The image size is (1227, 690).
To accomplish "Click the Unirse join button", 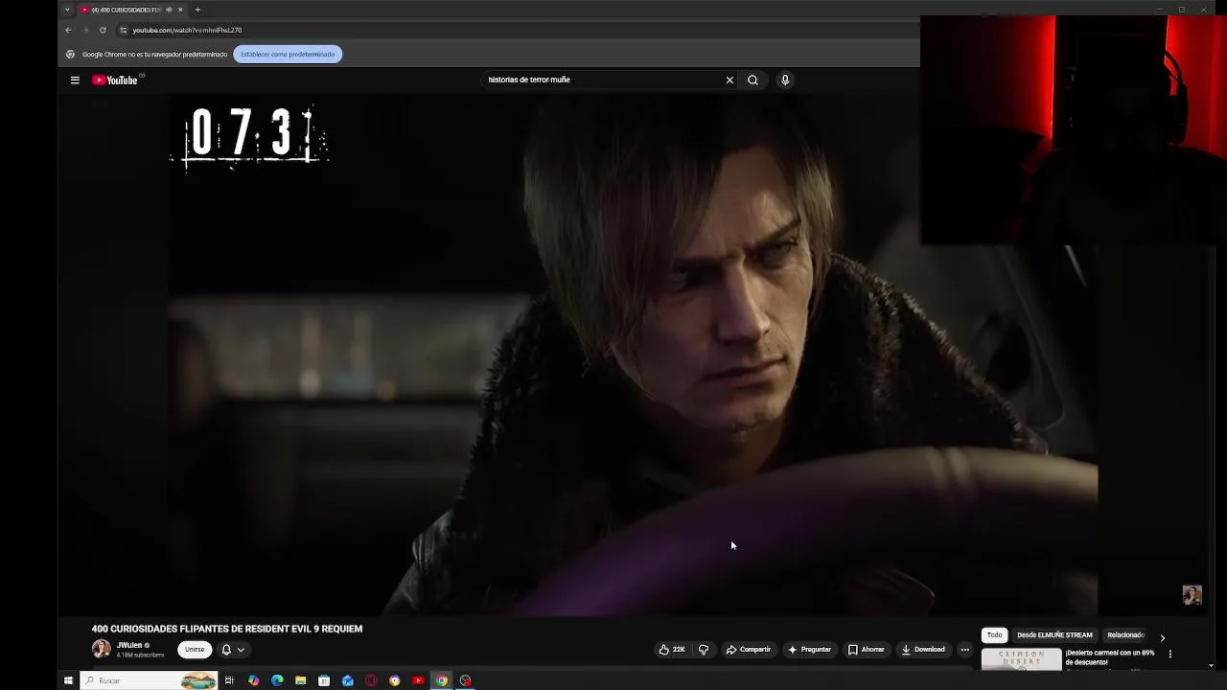I will click(x=195, y=650).
